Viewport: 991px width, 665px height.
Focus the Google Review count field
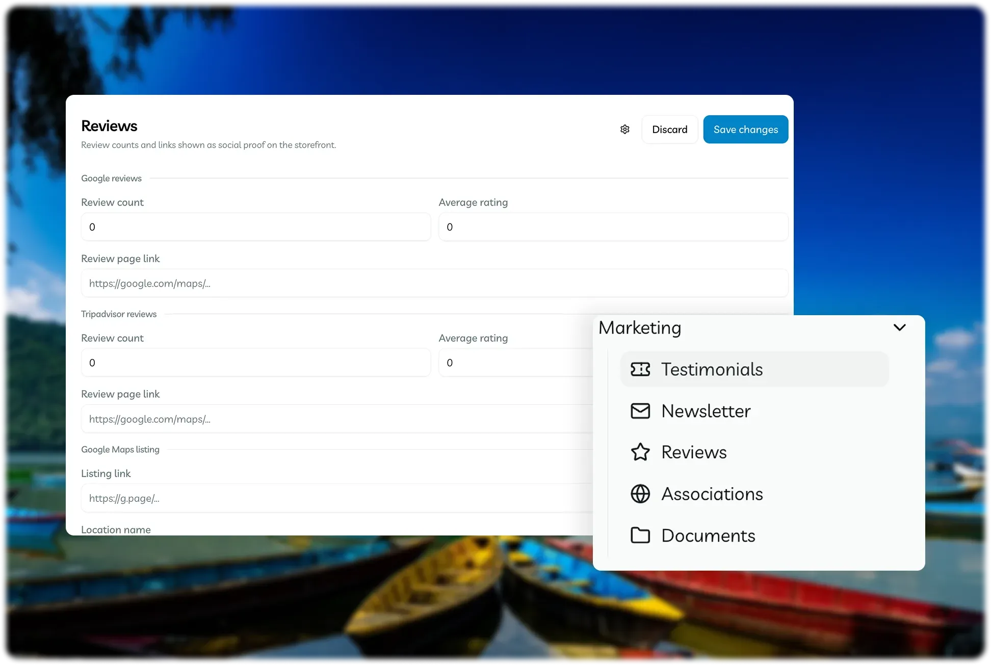tap(256, 227)
